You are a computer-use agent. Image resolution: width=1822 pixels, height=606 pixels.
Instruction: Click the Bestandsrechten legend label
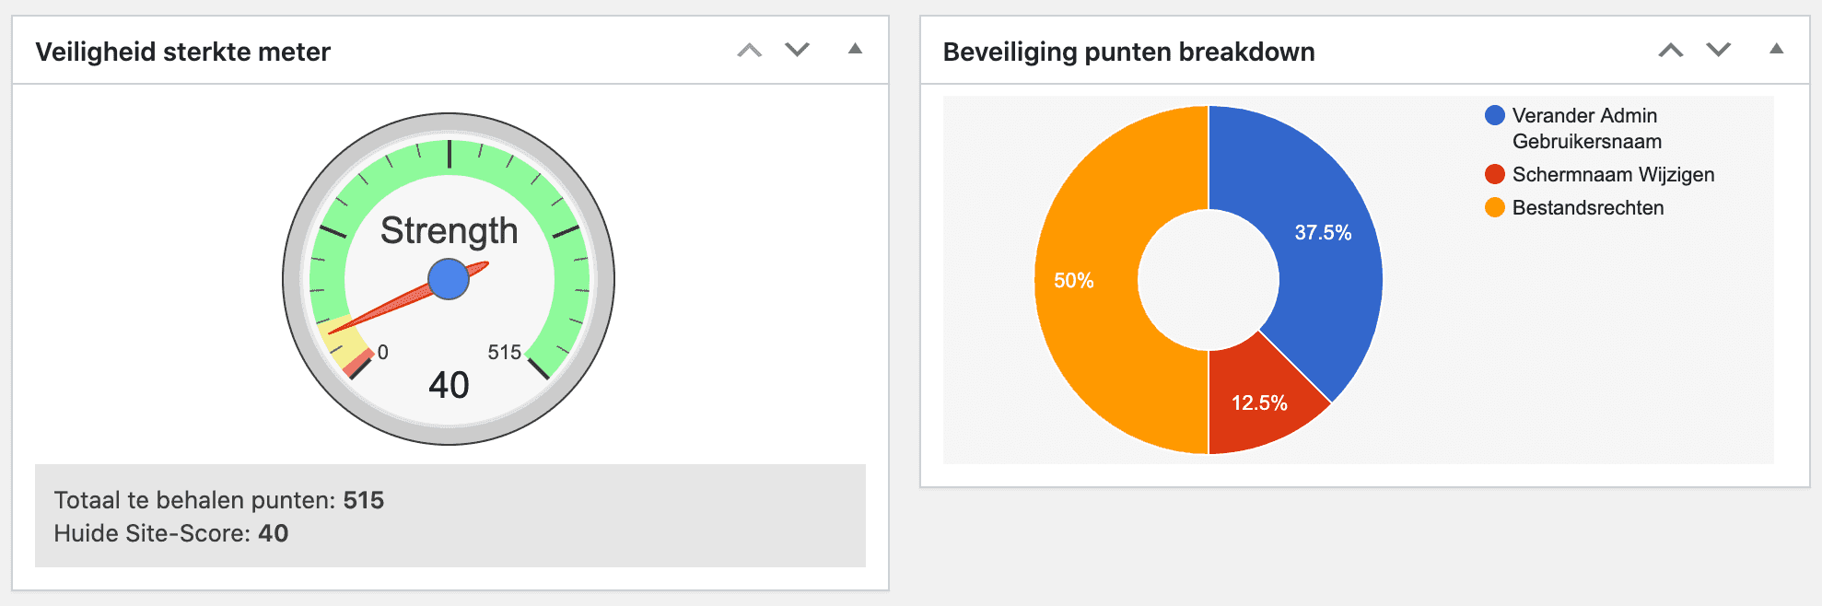coord(1588,208)
